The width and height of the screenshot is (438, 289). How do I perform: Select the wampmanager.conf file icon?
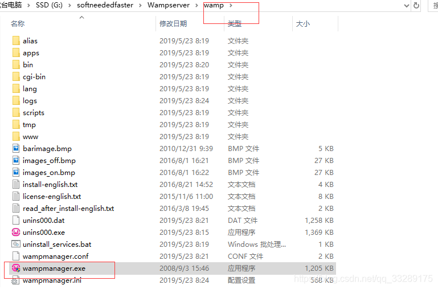coord(16,257)
